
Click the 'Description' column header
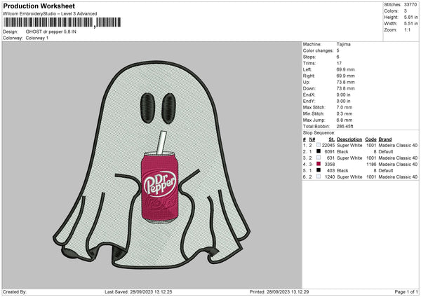(x=349, y=139)
